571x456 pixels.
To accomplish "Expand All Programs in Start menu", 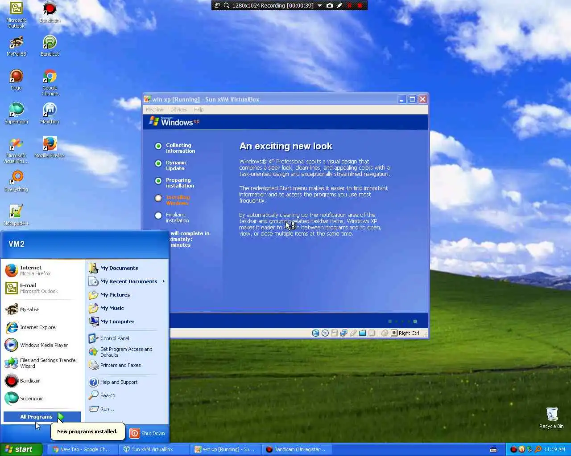I will click(x=42, y=417).
